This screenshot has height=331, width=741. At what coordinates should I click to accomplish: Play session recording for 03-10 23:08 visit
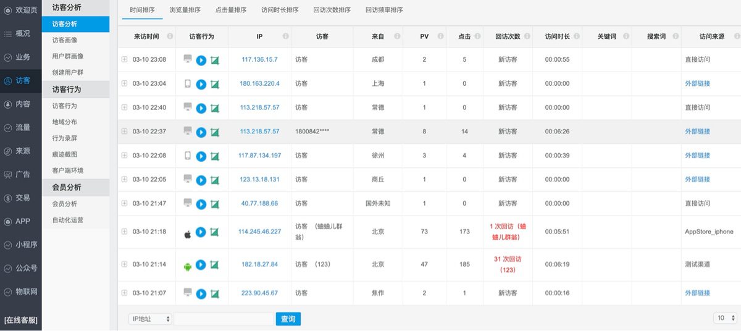201,60
